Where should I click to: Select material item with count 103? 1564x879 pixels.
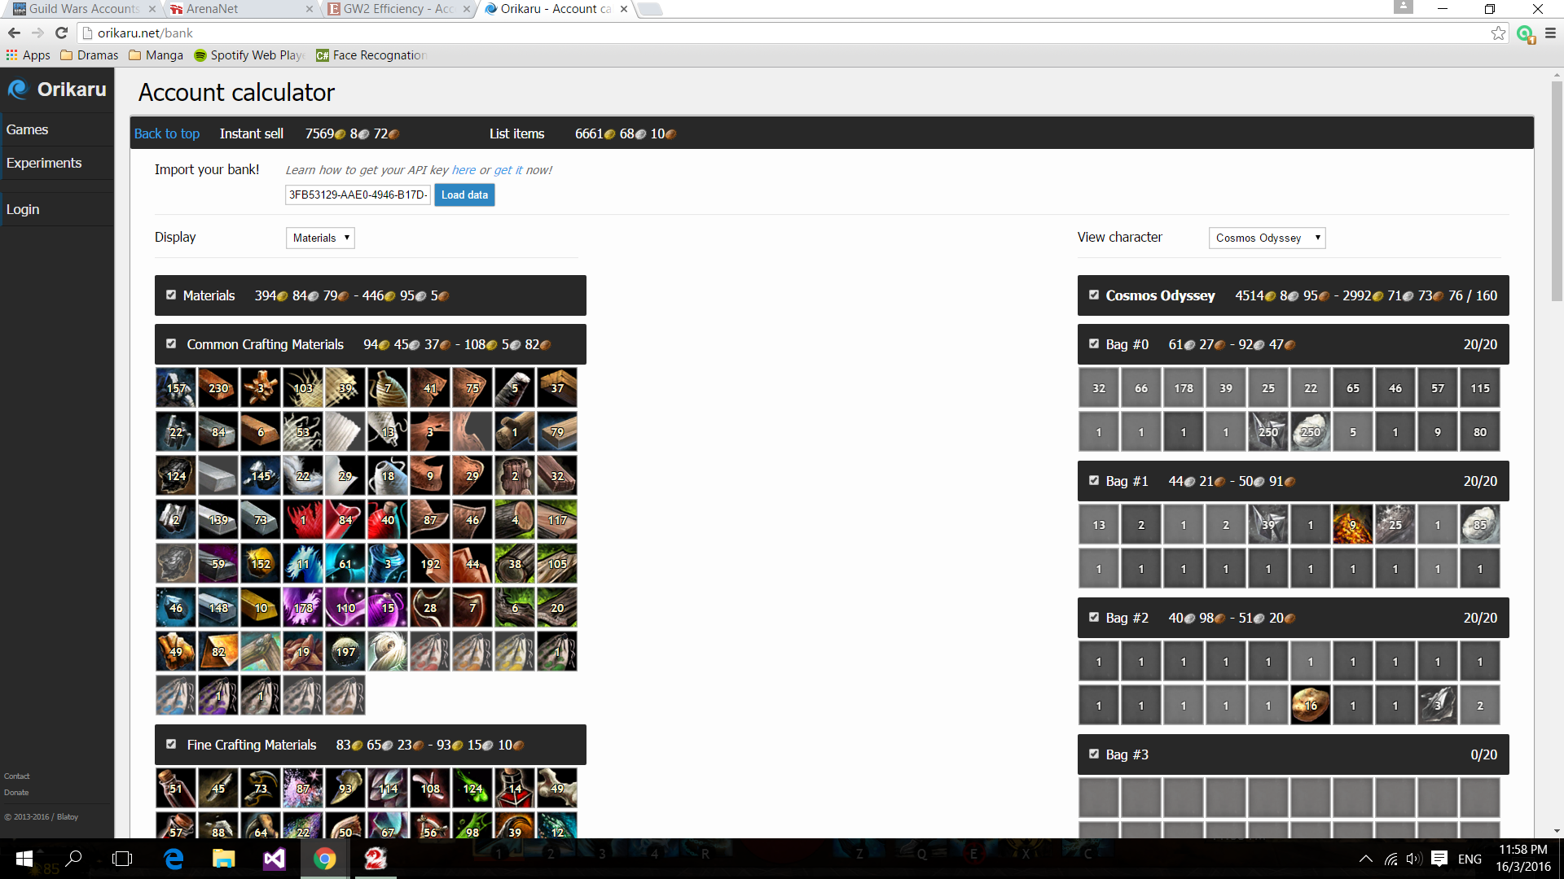point(303,387)
